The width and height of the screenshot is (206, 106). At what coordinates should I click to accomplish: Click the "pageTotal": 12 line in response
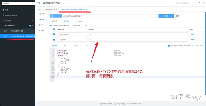coord(63,54)
